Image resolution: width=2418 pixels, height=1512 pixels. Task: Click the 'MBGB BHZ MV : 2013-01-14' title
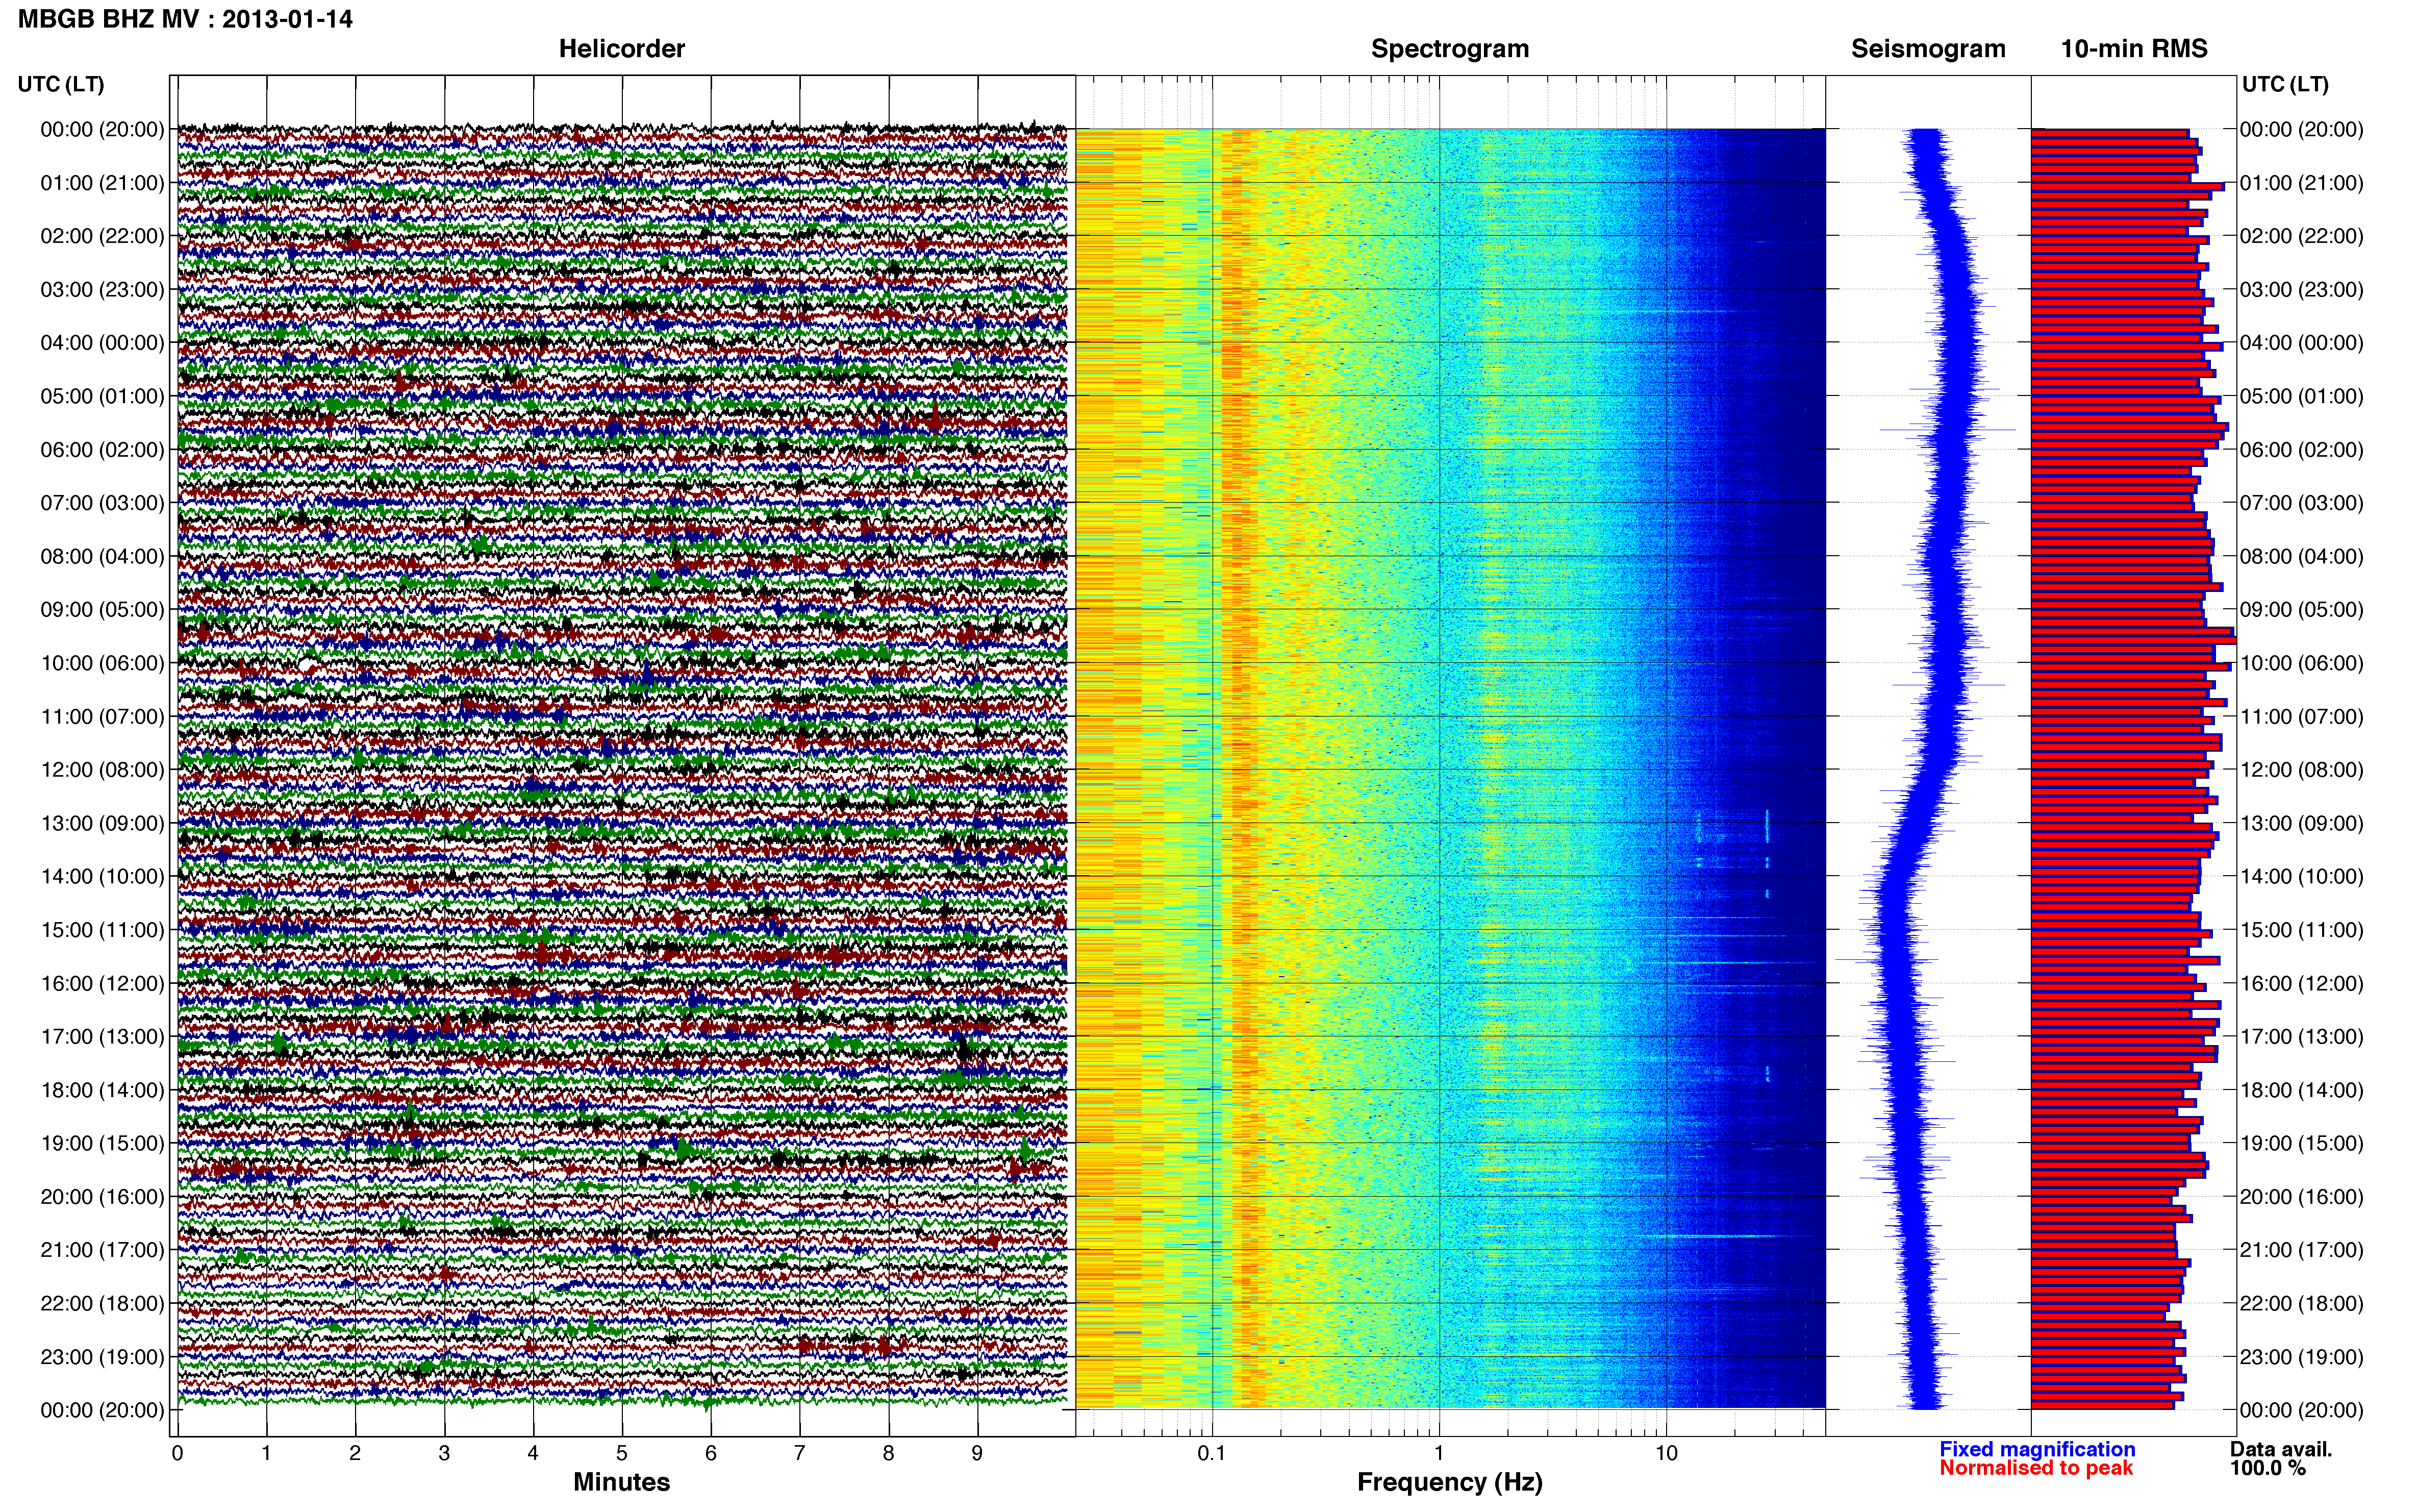coord(186,19)
